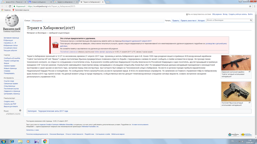Click the Войти login link
The height and width of the screenshot is (144, 257).
click(x=250, y=14)
